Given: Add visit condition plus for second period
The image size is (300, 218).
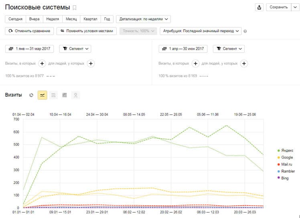Looking at the screenshot, I should [195, 63].
